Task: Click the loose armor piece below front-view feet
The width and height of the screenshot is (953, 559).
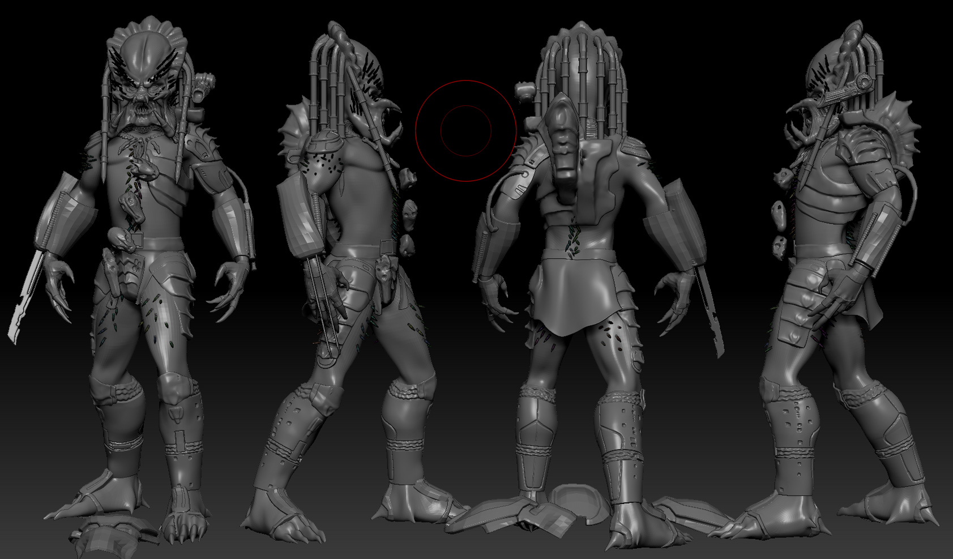Action: pos(113,537)
